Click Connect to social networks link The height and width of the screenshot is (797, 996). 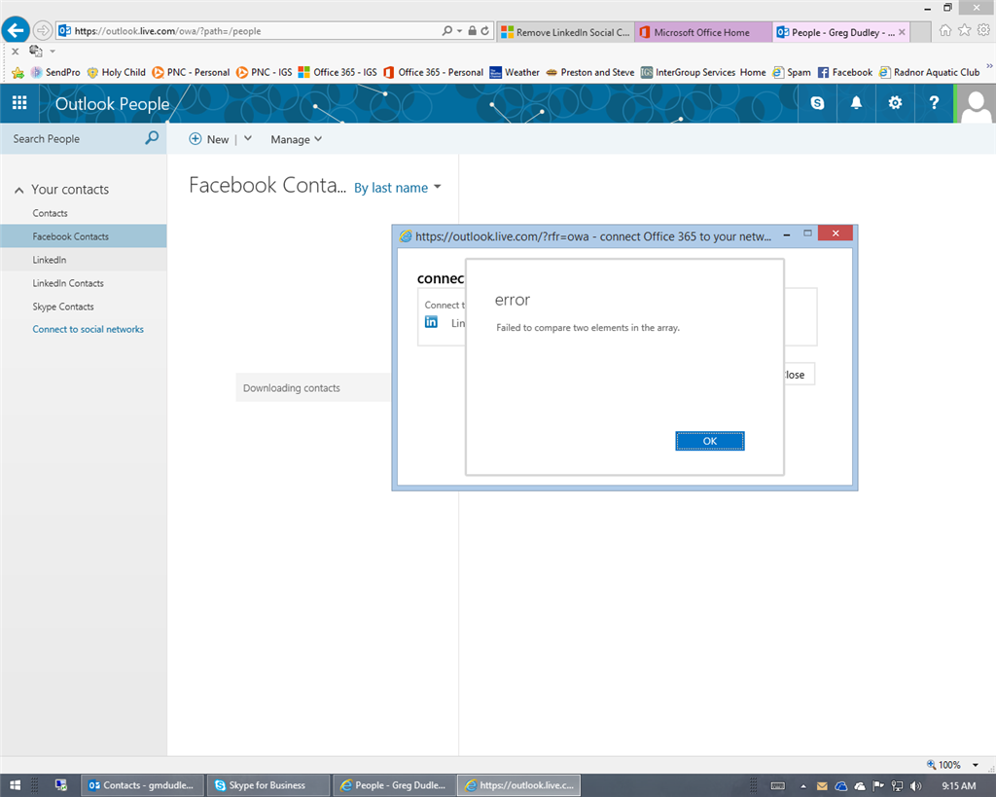[x=89, y=329]
